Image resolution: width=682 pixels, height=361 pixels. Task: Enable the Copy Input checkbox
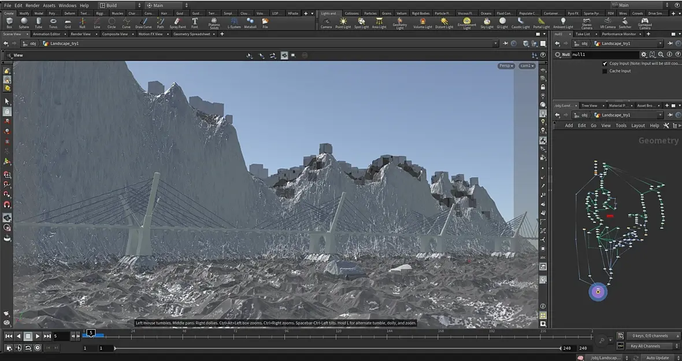click(605, 64)
